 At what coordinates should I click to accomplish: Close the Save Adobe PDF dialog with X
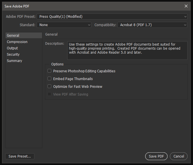pyautogui.click(x=186, y=6)
